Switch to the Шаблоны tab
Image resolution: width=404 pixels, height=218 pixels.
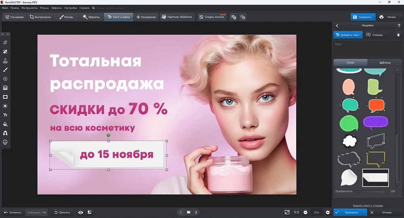(385, 62)
